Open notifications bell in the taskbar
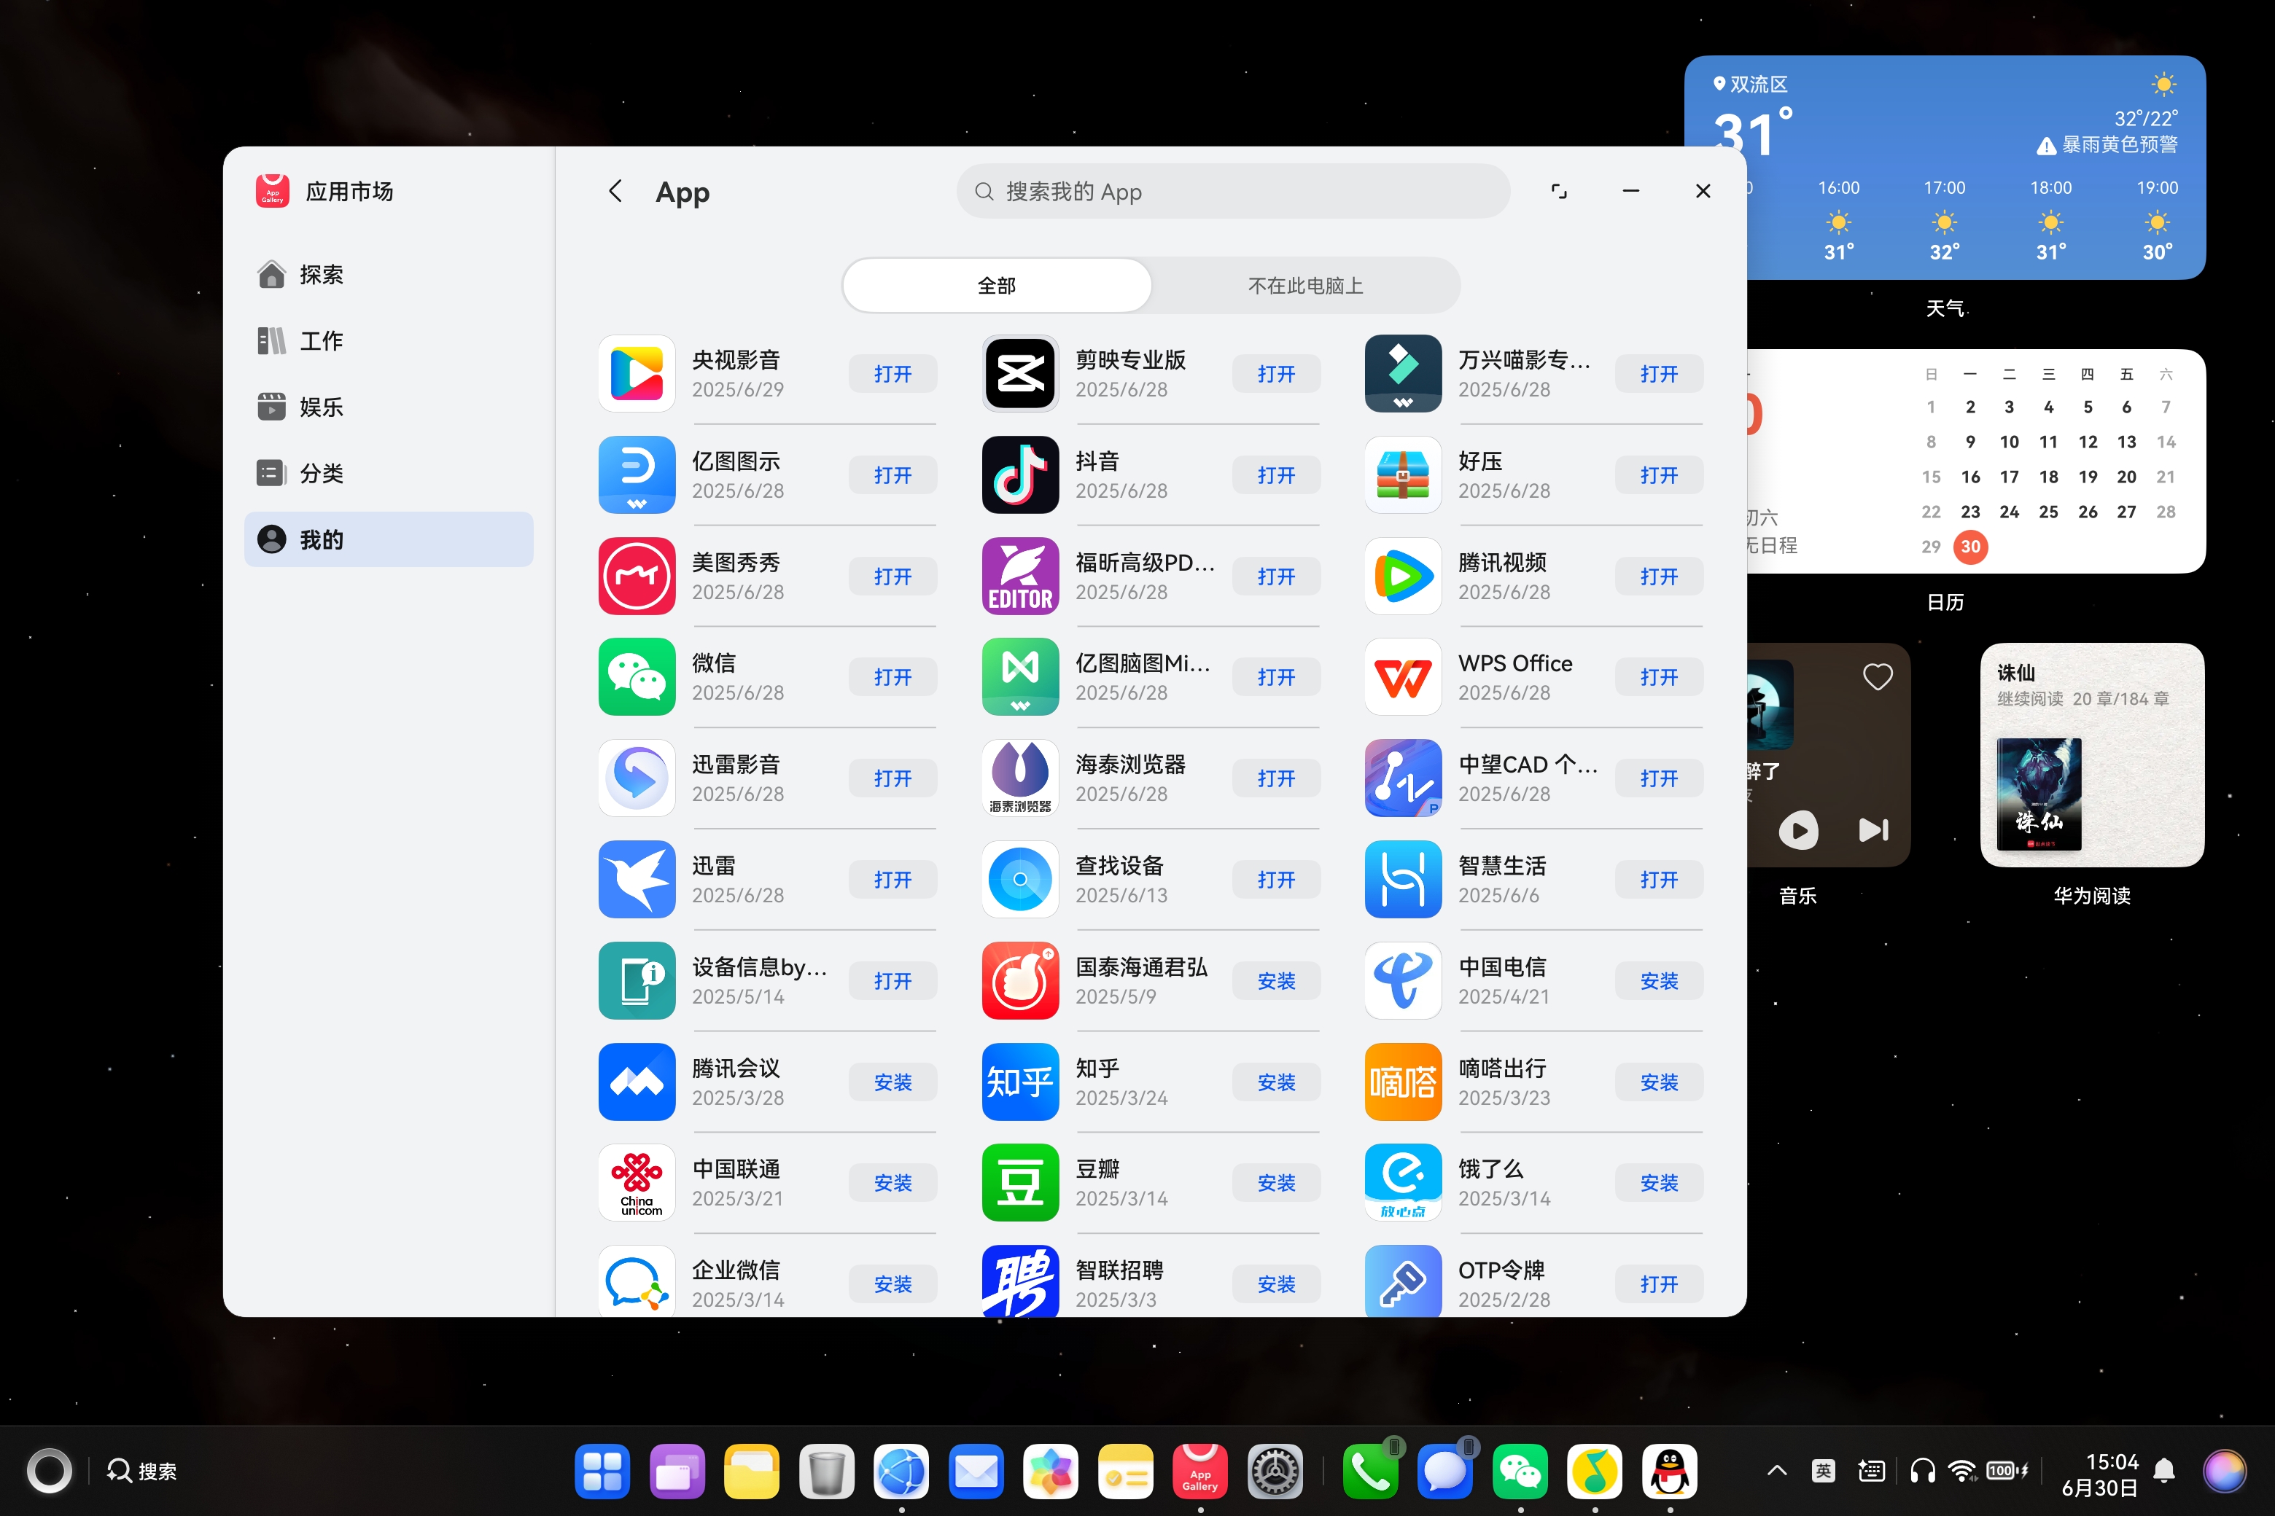This screenshot has height=1516, width=2275. (2165, 1472)
